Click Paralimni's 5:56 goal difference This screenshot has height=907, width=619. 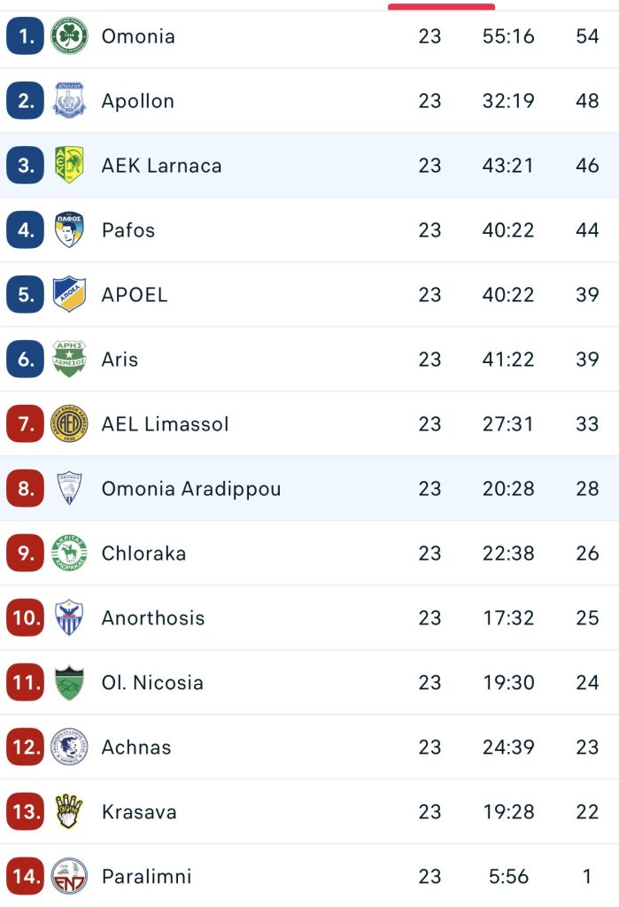pos(508,877)
